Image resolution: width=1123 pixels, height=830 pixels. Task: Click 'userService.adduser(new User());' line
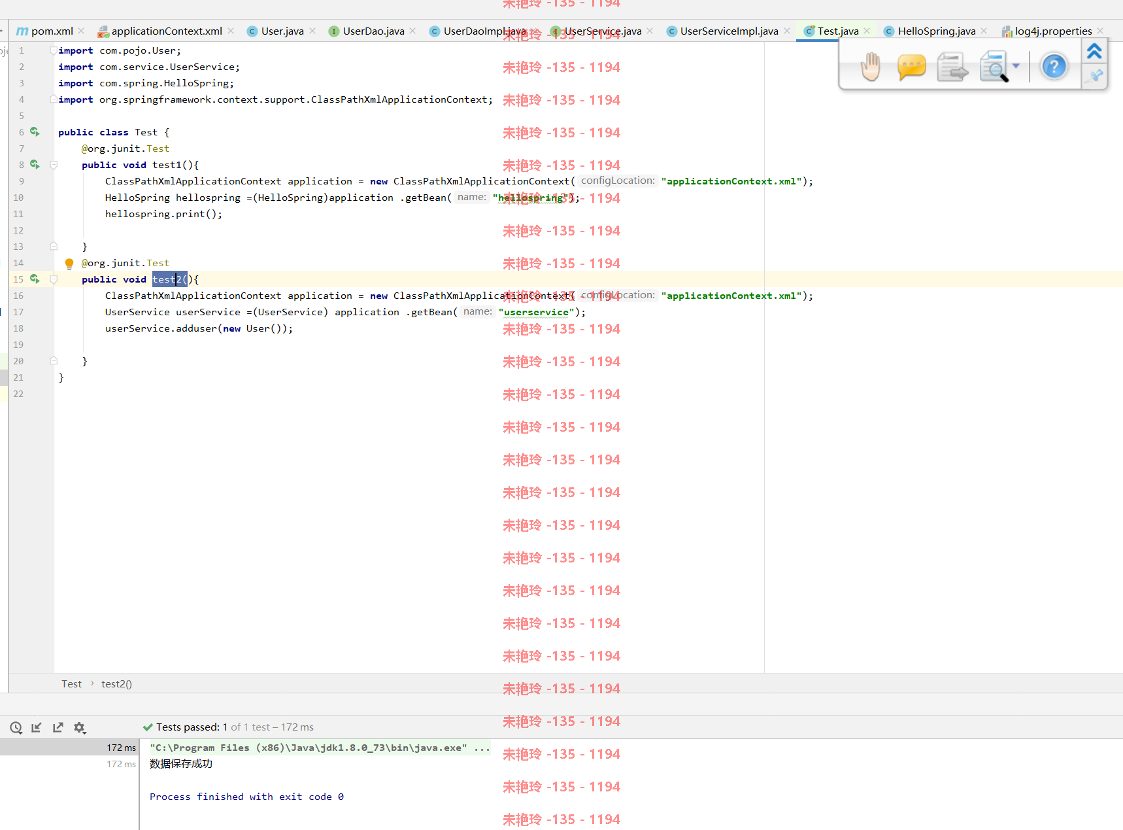199,328
